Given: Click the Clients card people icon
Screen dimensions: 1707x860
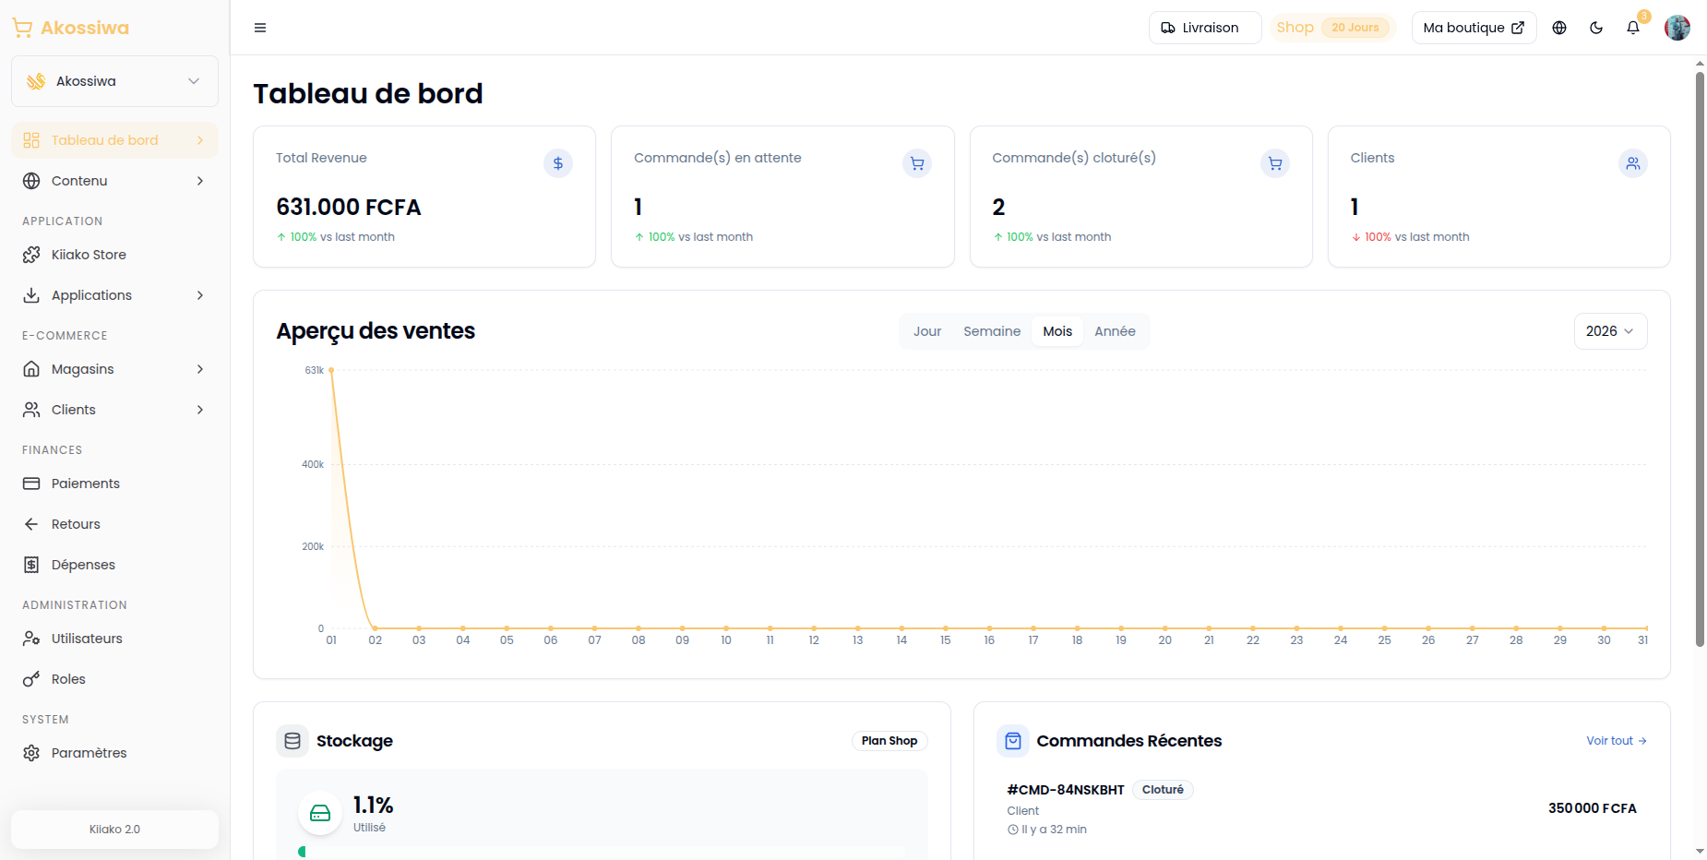Looking at the screenshot, I should click(x=1633, y=163).
